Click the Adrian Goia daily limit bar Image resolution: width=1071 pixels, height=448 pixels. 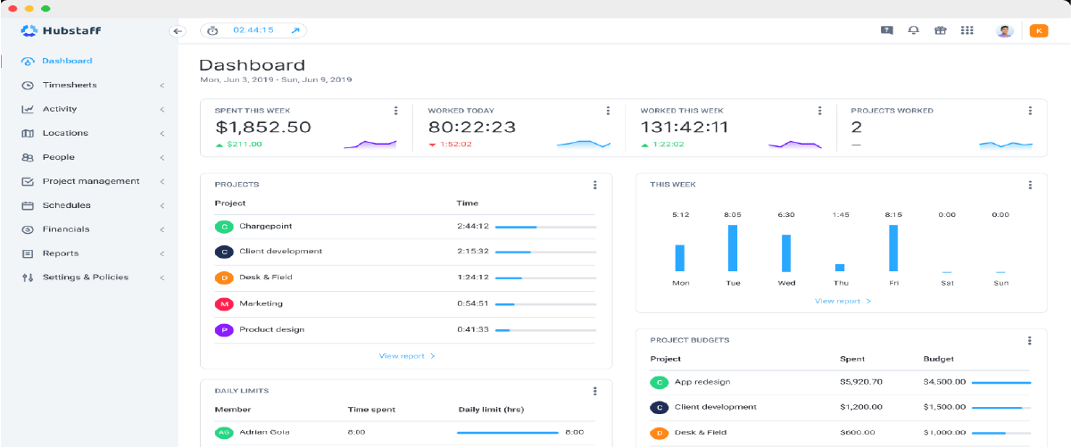pos(508,433)
